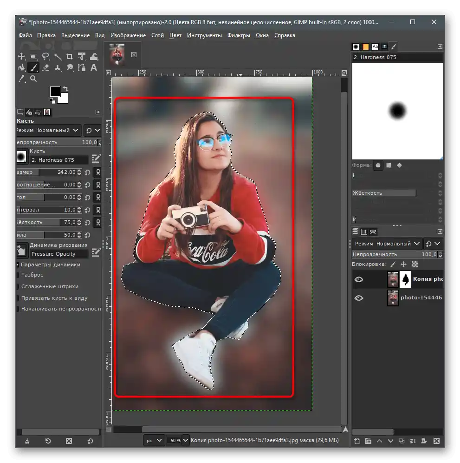Close the open image tab
Screen dimensions: 460x463
coord(134,55)
